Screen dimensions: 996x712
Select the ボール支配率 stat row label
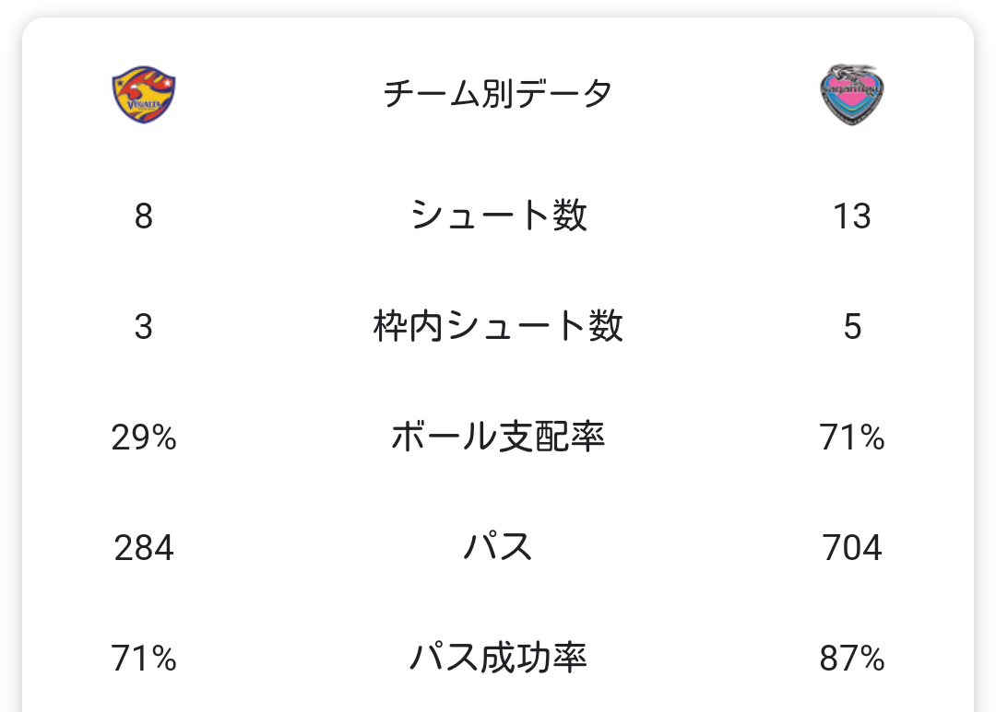[x=498, y=438]
